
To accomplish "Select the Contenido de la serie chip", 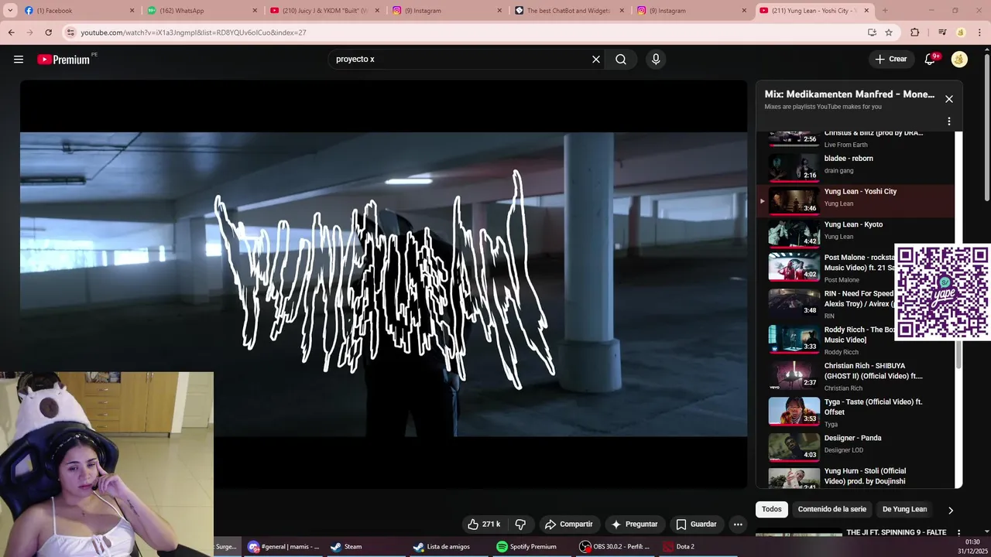I will tap(832, 509).
